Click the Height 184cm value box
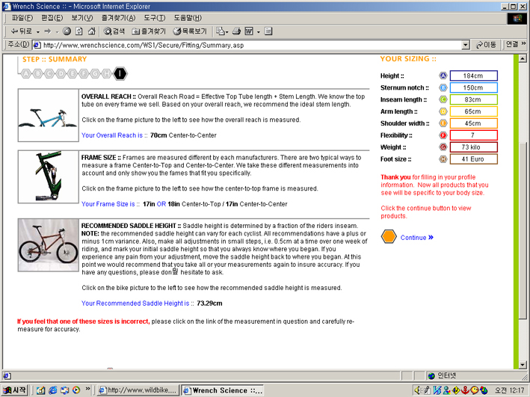The image size is (530, 397). (x=473, y=76)
